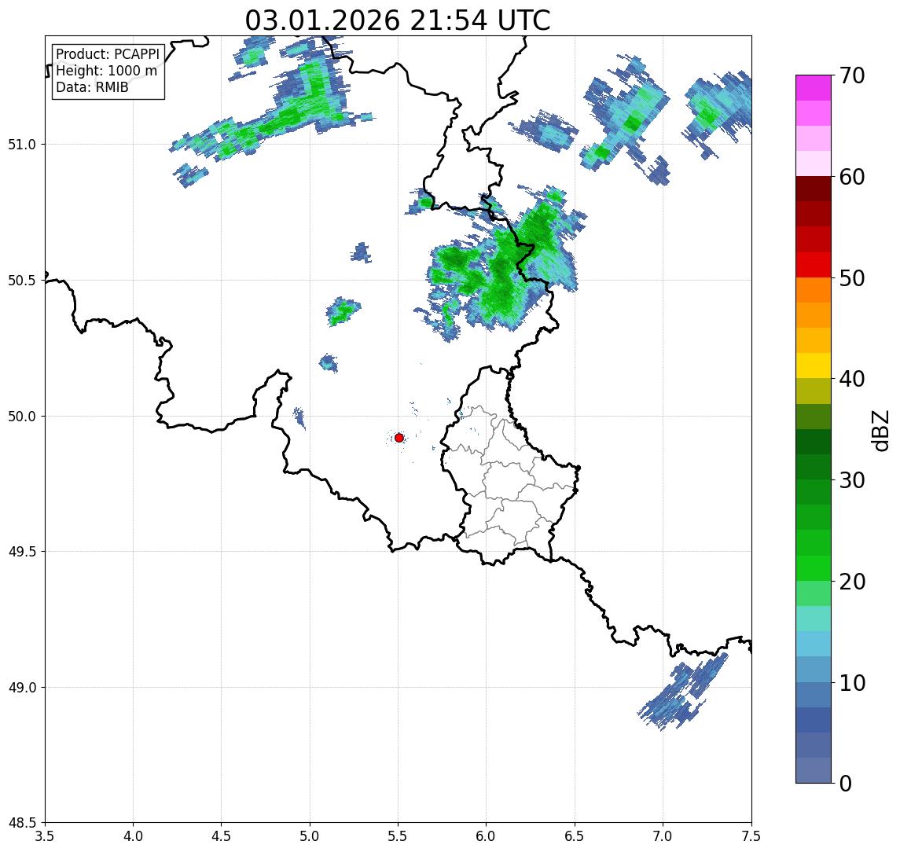Click the orange colorbar segment below 50

[814, 291]
